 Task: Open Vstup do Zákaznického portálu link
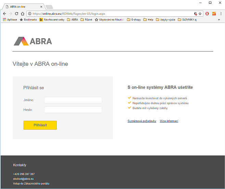31,184
